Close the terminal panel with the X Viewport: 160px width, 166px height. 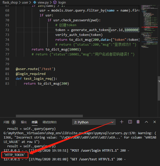[x=155, y=122]
